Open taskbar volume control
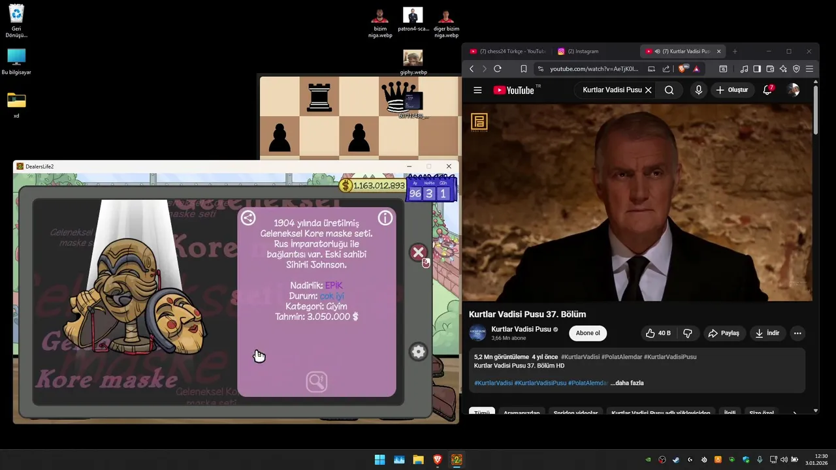This screenshot has height=470, width=836. click(x=784, y=460)
